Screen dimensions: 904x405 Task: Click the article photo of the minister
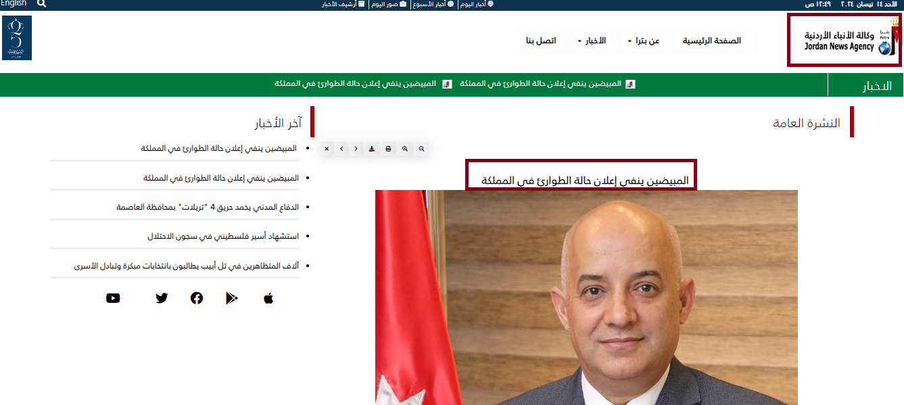click(586, 297)
